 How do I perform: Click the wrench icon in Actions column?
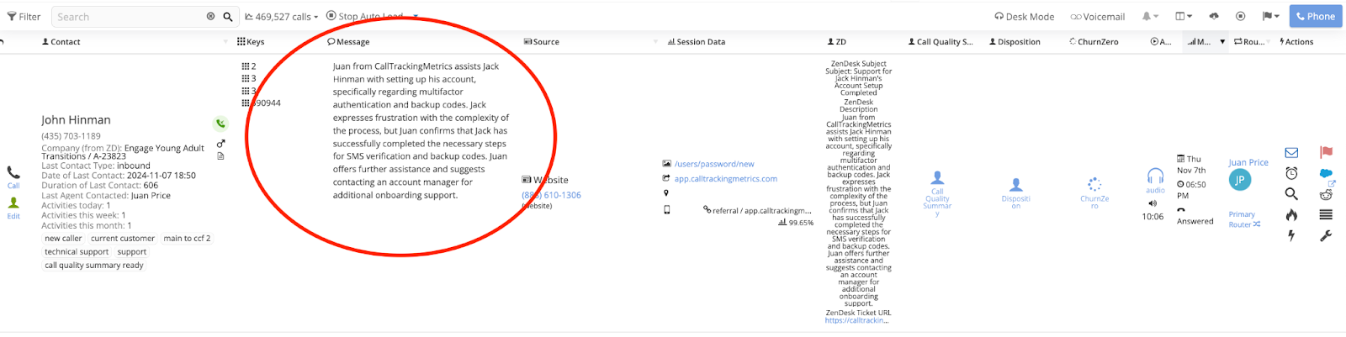pyautogui.click(x=1326, y=236)
